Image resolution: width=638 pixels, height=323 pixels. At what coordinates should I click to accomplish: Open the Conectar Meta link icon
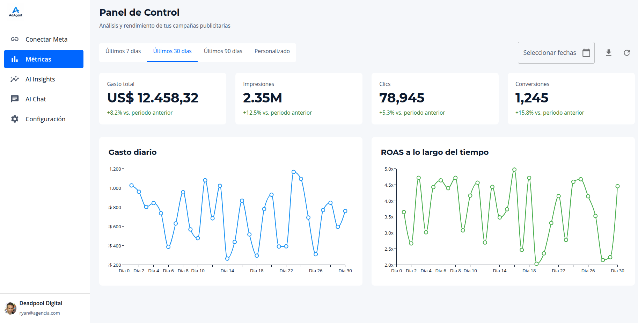coord(14,39)
